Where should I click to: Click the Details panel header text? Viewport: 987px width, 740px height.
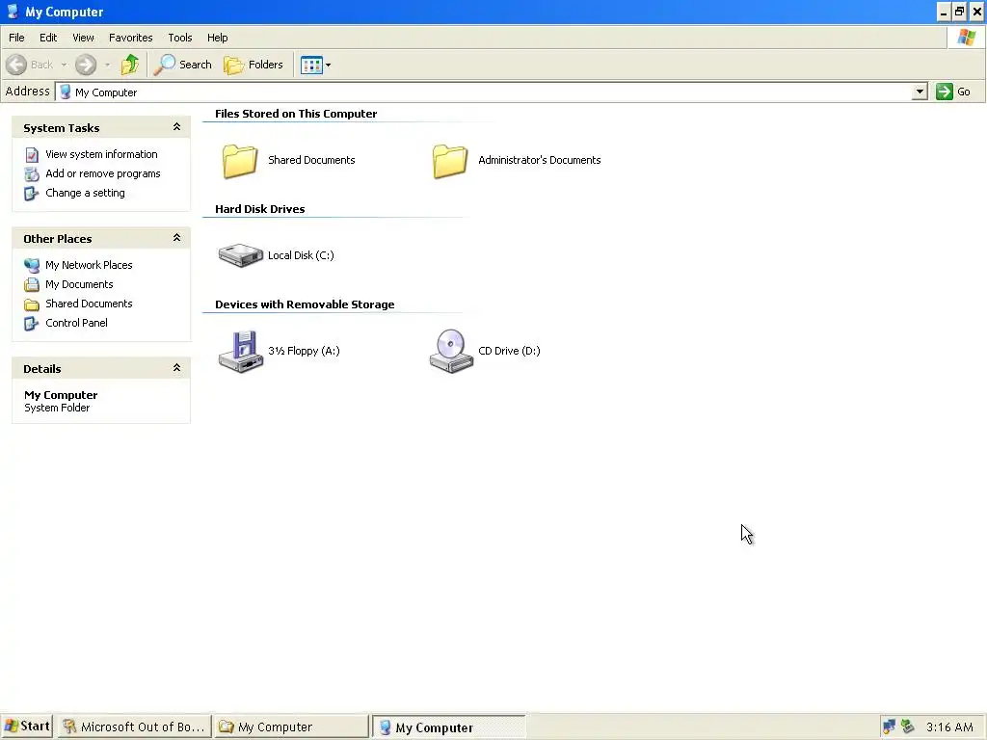click(42, 369)
